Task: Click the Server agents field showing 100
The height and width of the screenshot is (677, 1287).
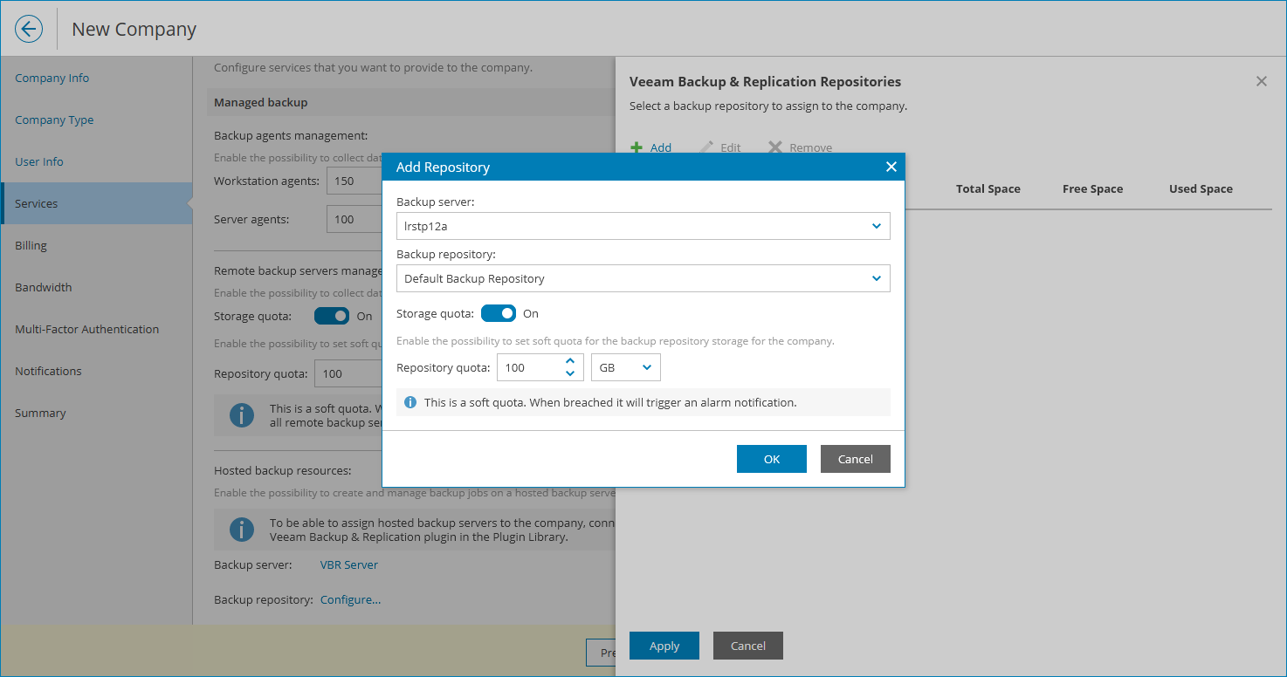Action: [x=354, y=219]
